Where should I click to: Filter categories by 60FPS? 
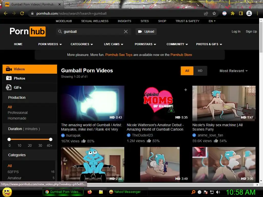click(x=13, y=172)
